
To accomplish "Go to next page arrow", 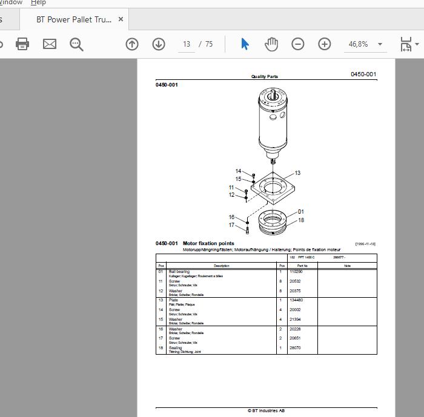I will [159, 44].
